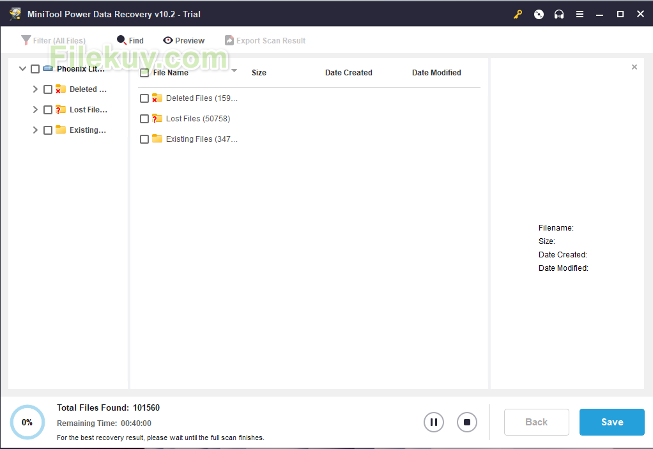Expand the Deleted tree node
Viewport: 653px width, 449px height.
click(35, 89)
